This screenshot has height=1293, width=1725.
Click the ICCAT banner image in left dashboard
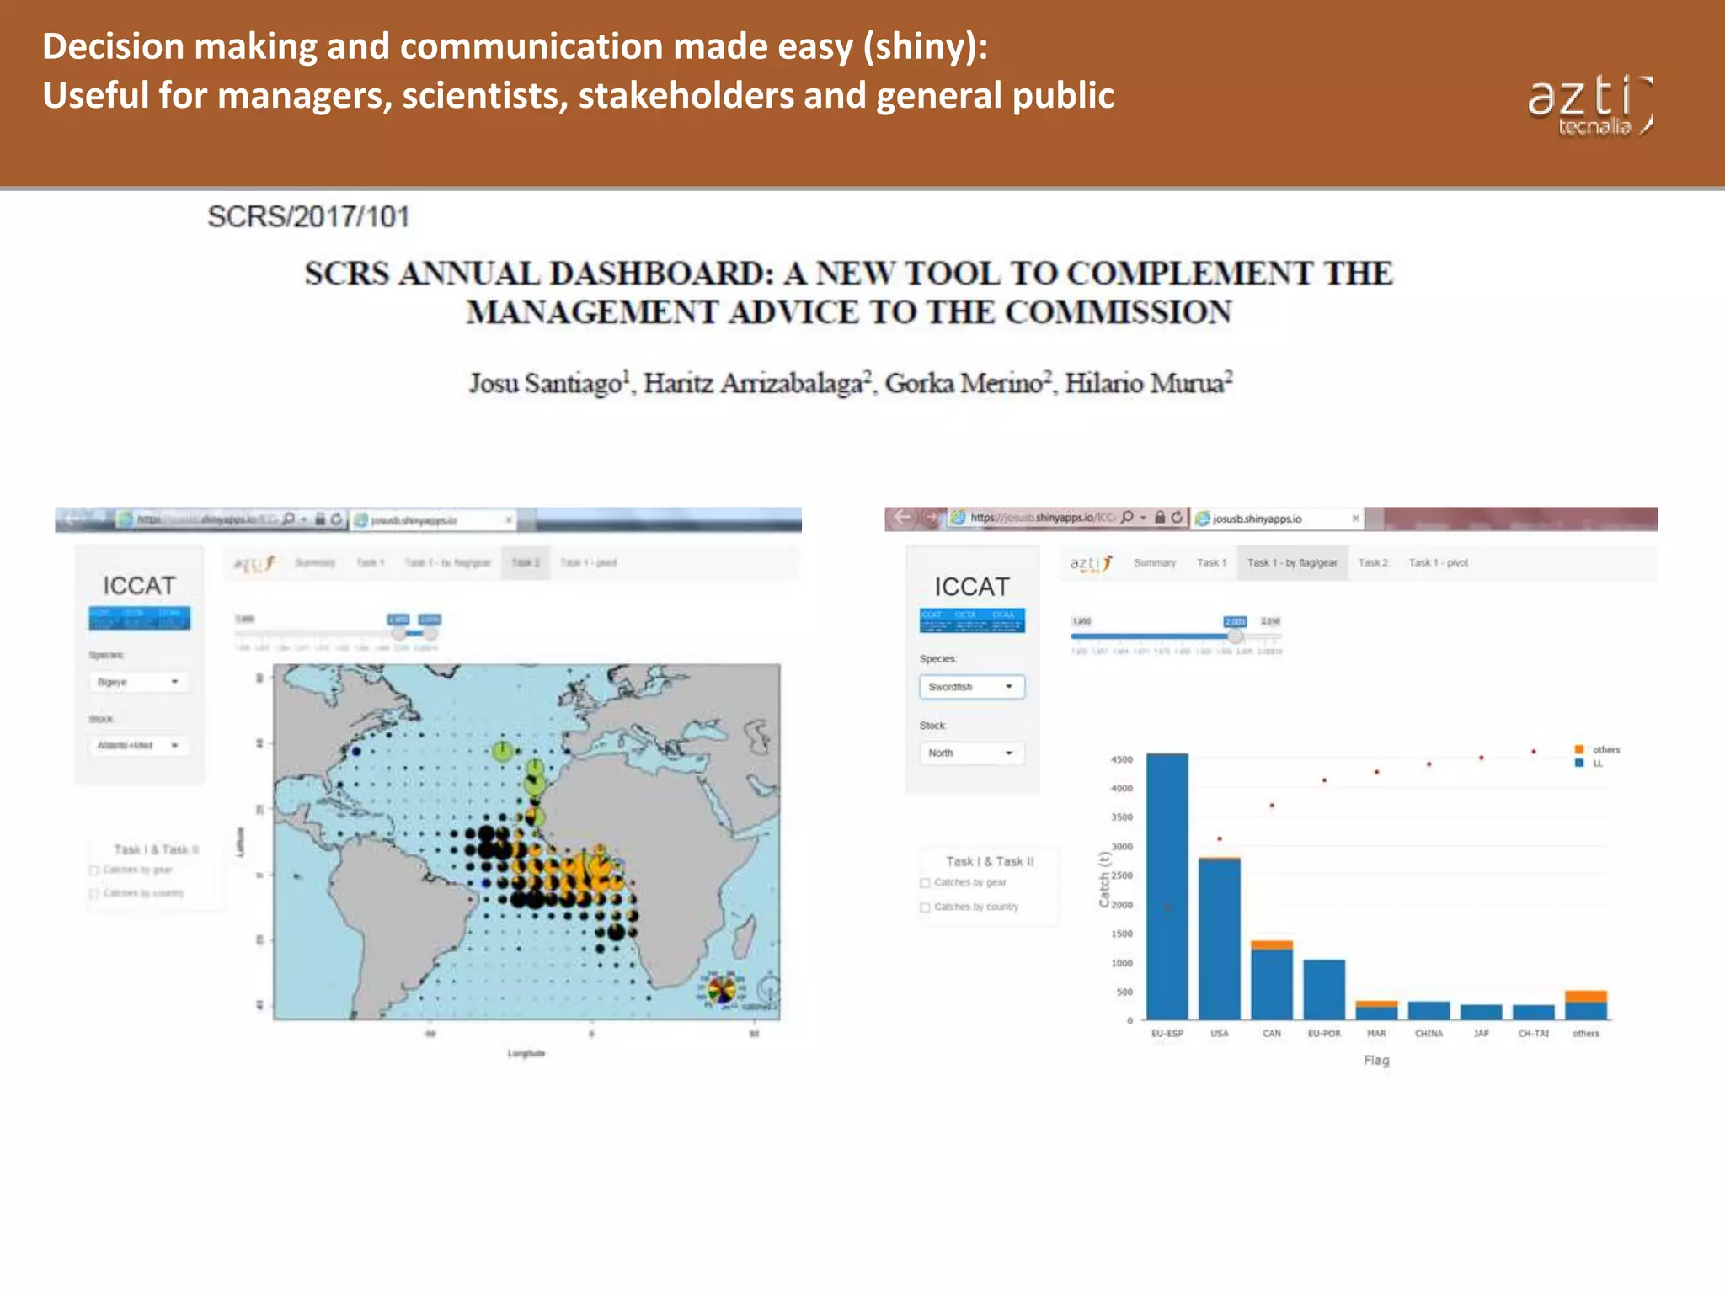point(139,618)
